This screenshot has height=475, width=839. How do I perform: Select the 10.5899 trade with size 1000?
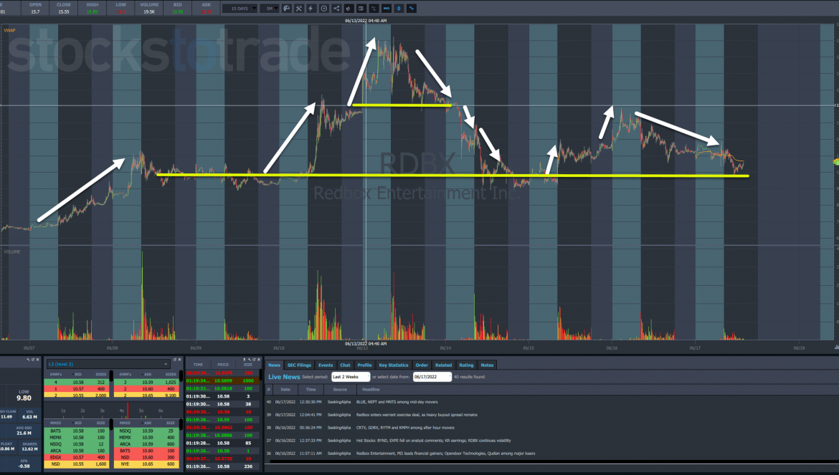pos(222,380)
